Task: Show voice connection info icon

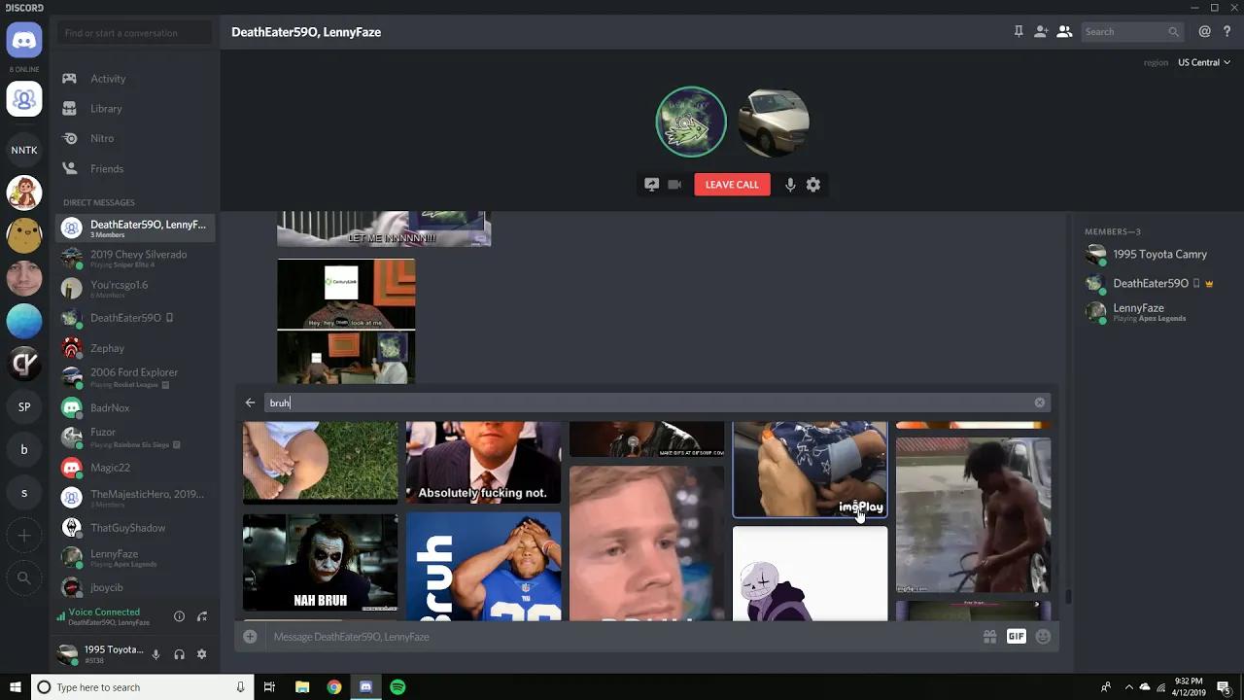Action: pos(179,616)
